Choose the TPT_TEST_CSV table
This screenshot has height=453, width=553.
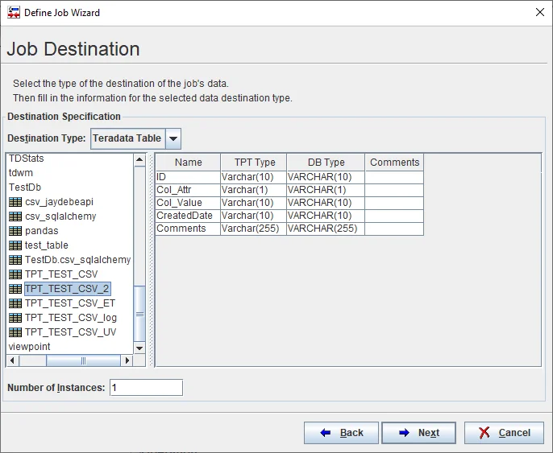[61, 274]
